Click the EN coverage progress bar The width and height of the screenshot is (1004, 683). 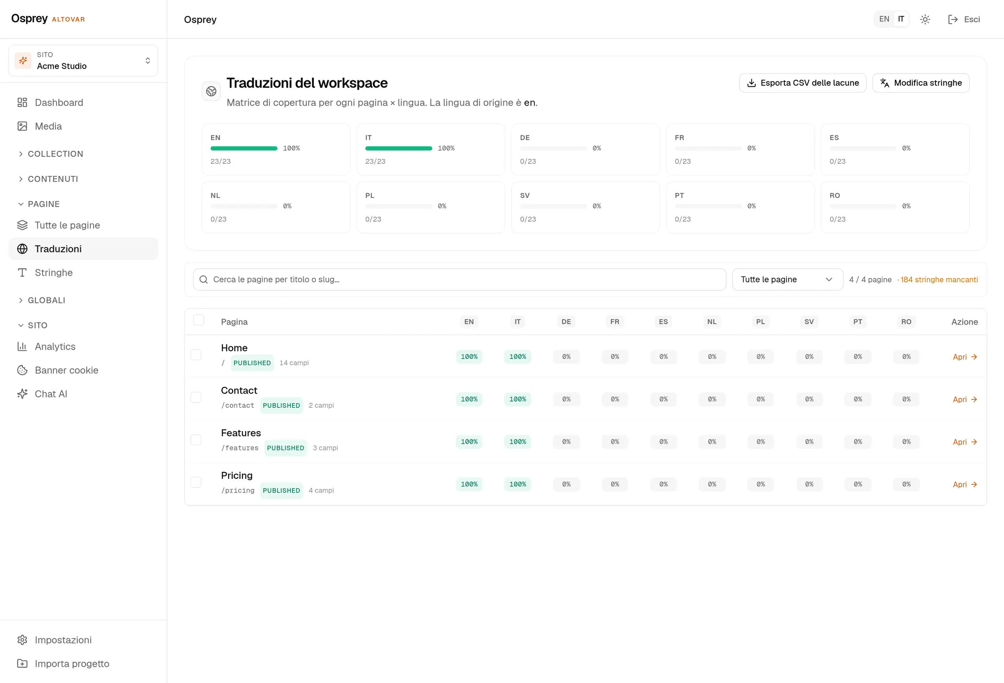click(243, 148)
